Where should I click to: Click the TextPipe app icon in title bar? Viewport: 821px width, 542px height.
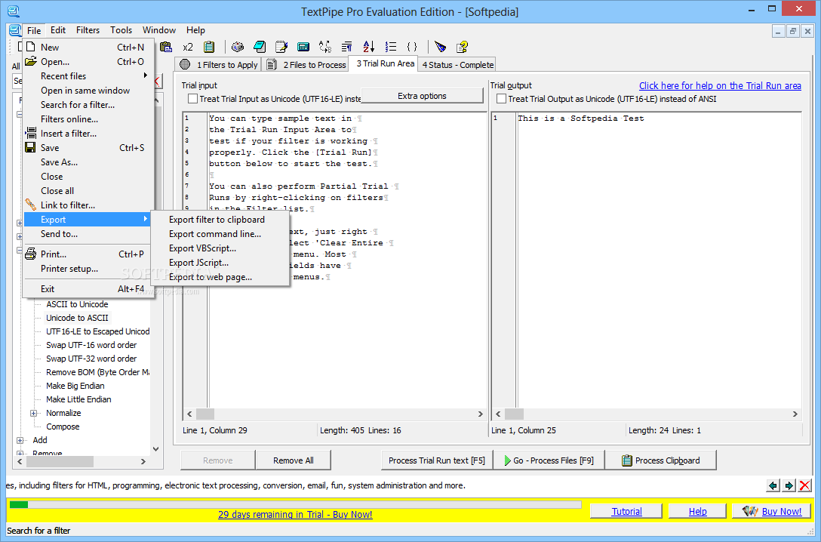[14, 11]
